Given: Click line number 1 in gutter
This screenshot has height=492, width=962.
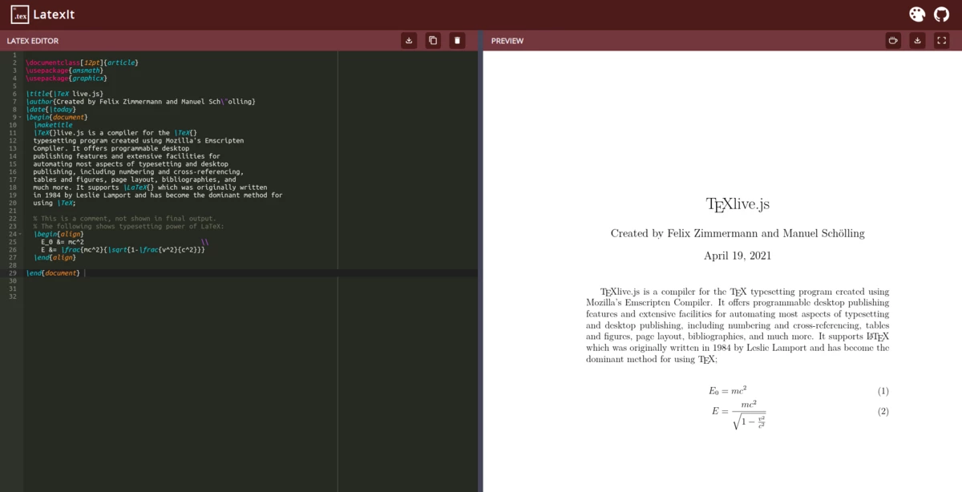Looking at the screenshot, I should pos(14,54).
